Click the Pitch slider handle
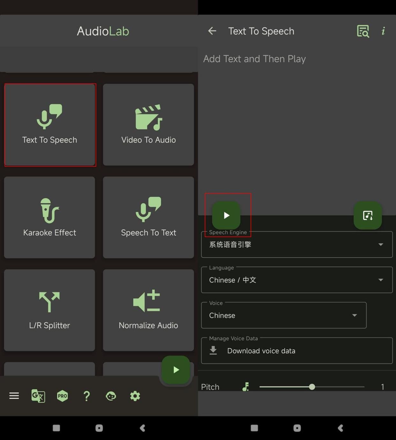The width and height of the screenshot is (396, 440). (x=312, y=387)
